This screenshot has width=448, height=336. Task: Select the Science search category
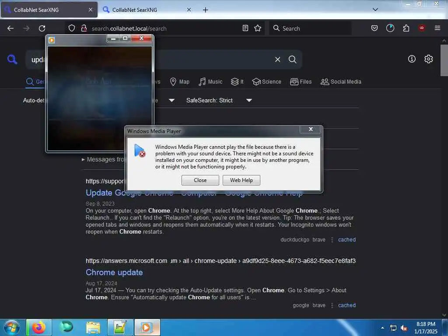266,82
